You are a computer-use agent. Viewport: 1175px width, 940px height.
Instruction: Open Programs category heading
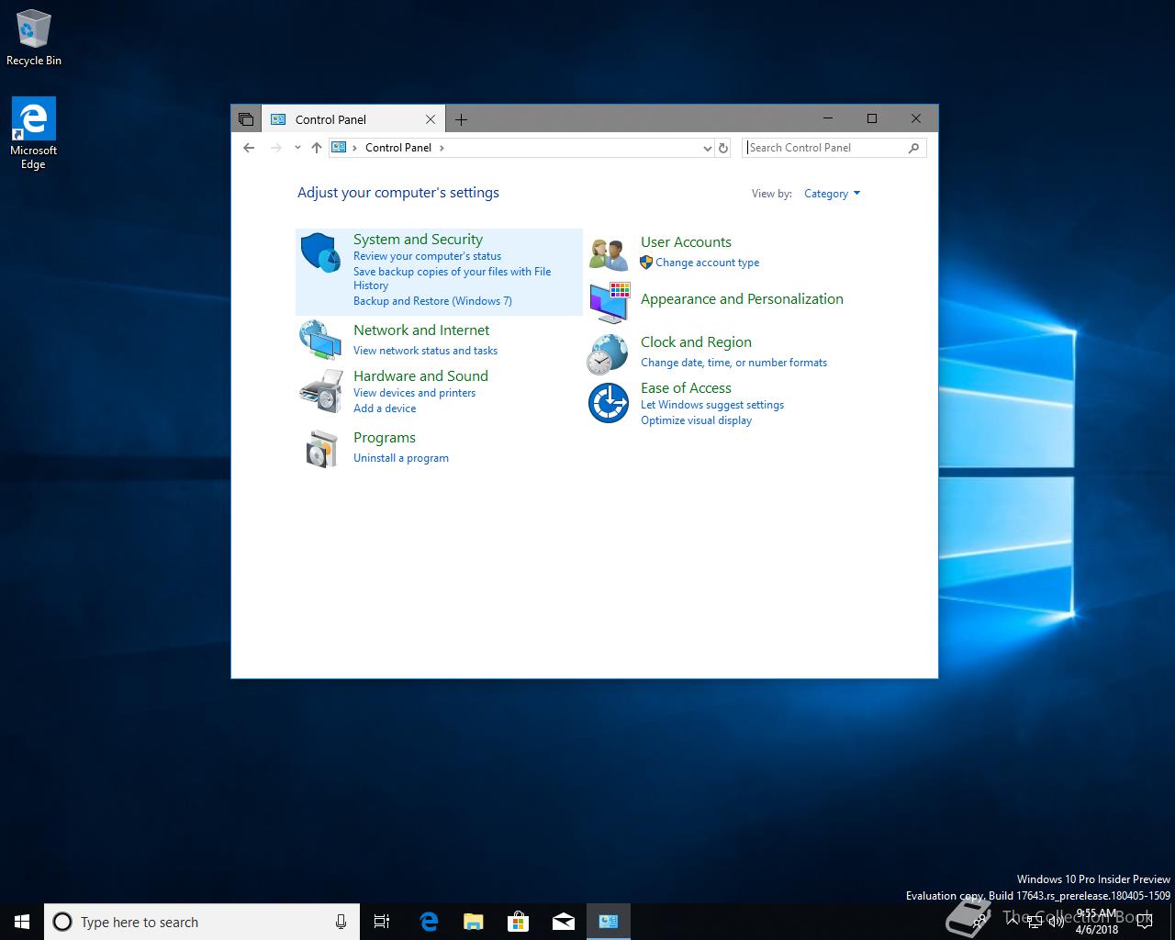pos(385,438)
